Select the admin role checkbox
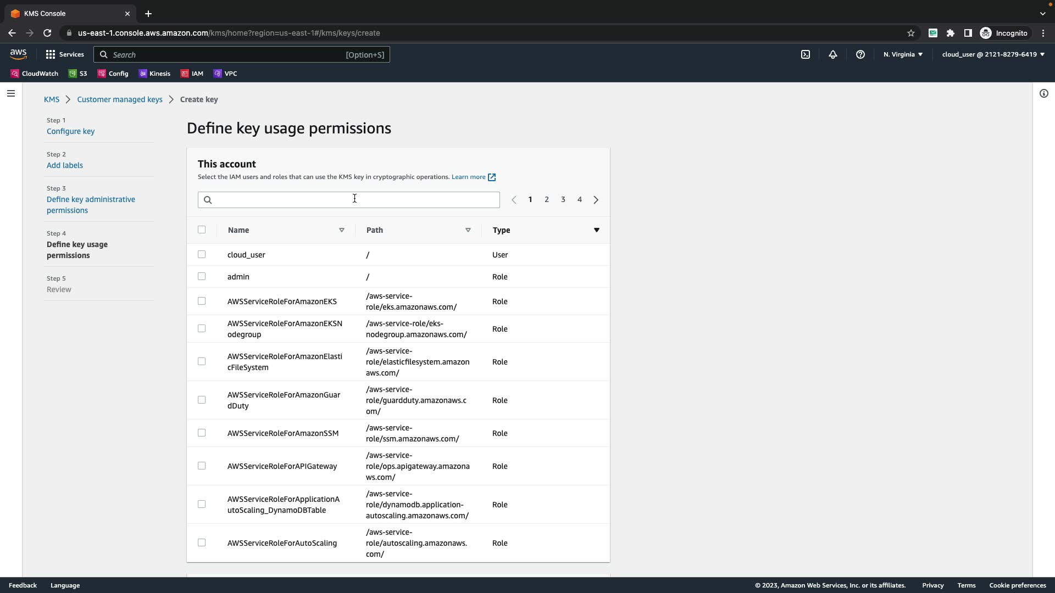The image size is (1055, 593). (x=202, y=277)
